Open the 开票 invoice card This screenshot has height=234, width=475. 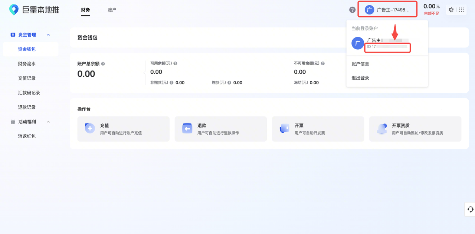[x=318, y=129]
